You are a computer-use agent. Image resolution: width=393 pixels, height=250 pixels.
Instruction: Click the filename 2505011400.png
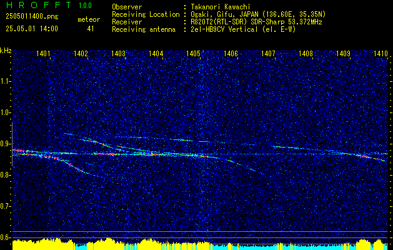tap(32, 16)
